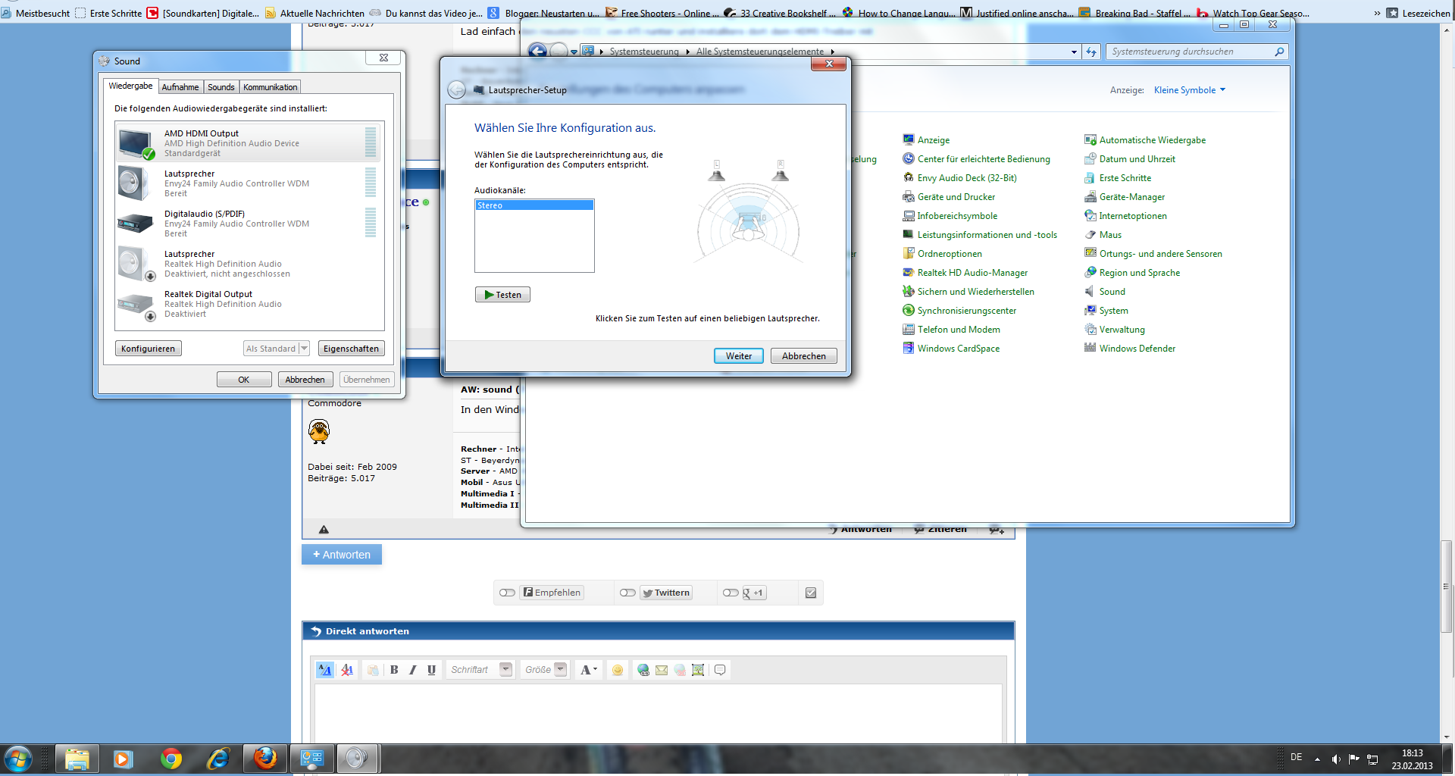Click left speaker in setup diagram
This screenshot has height=776, width=1455.
coord(716,171)
